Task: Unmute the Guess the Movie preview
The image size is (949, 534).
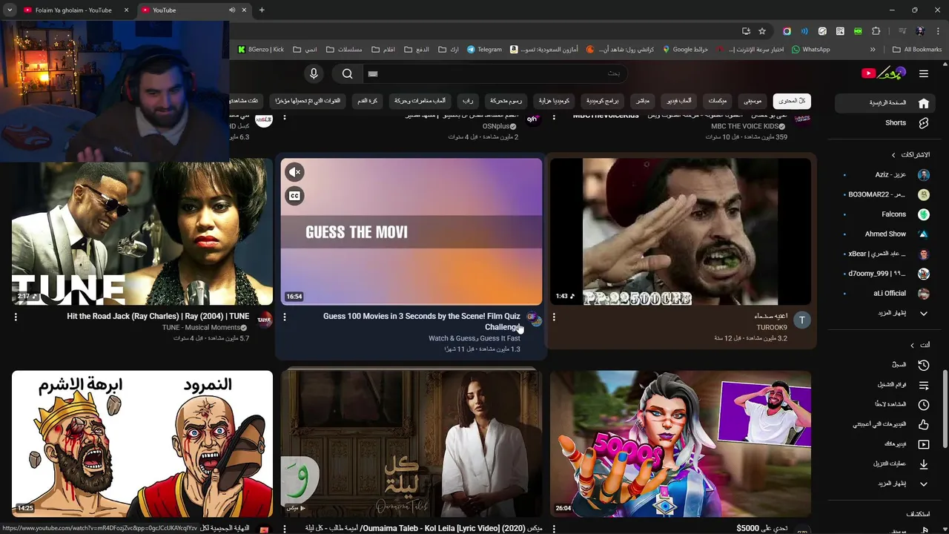Action: tap(294, 172)
